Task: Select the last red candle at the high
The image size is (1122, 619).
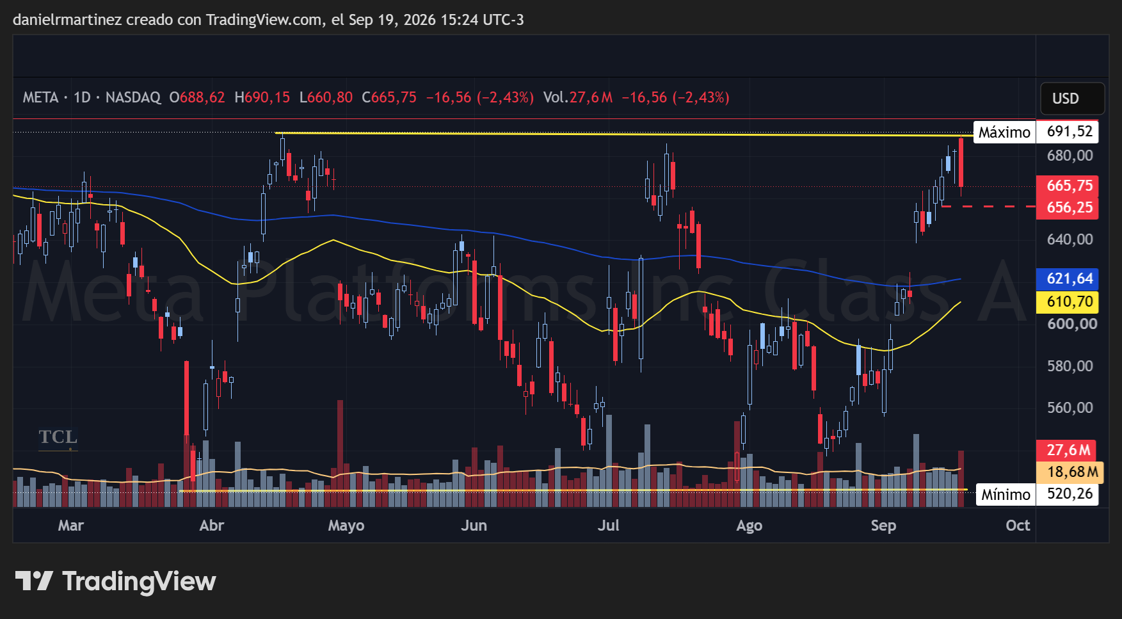Action: coord(961,163)
